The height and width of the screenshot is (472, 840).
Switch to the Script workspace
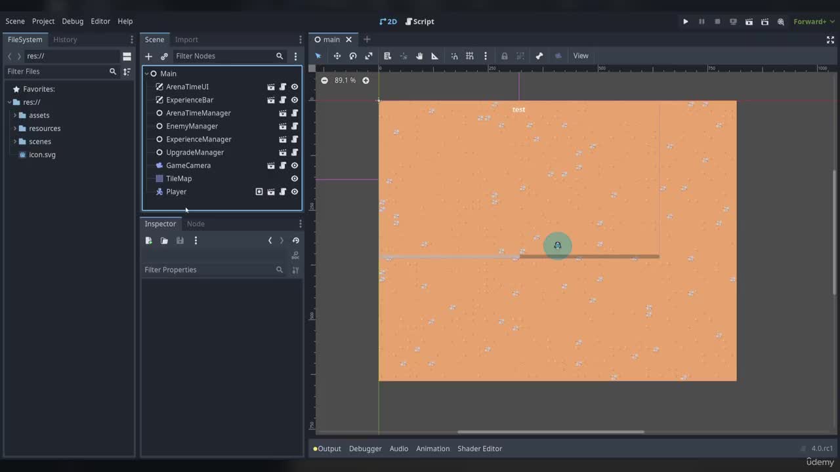point(419,22)
